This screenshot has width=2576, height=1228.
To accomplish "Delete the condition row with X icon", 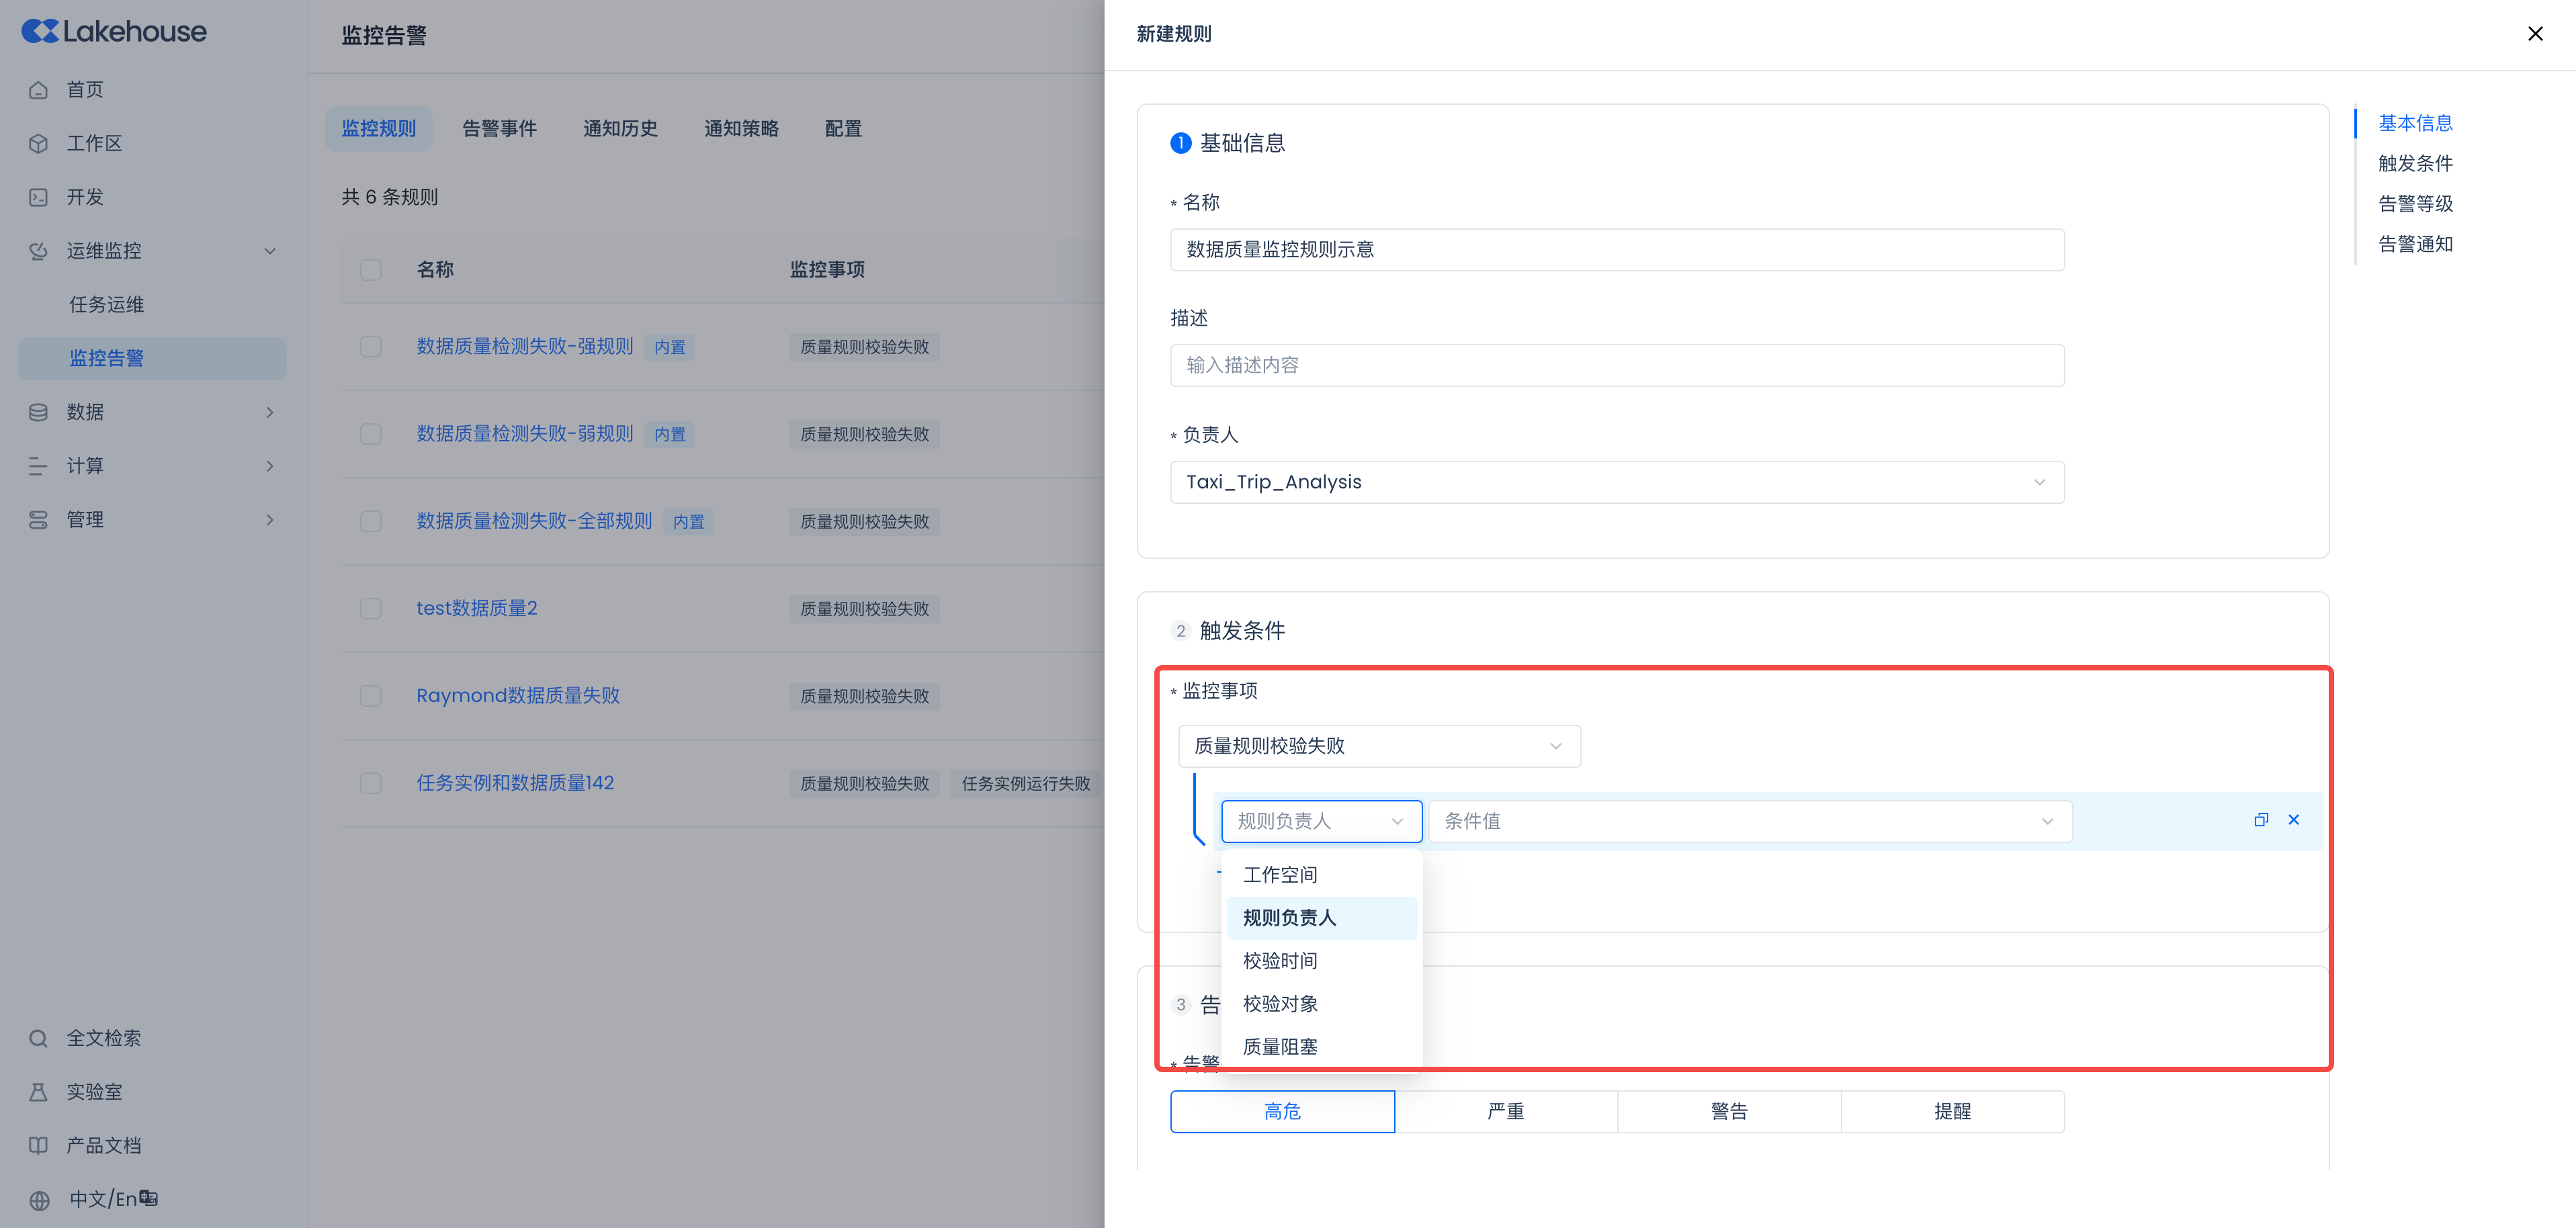I will 2294,820.
